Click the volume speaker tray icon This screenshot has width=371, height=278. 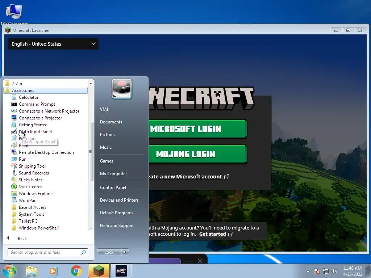coord(334,271)
